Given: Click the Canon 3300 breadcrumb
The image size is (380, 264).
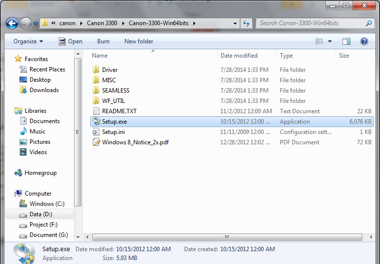Looking at the screenshot, I should tap(102, 23).
